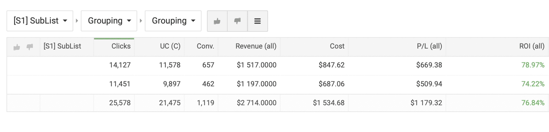549x132 pixels.
Task: Sort by ROI (all) column
Action: pos(498,46)
